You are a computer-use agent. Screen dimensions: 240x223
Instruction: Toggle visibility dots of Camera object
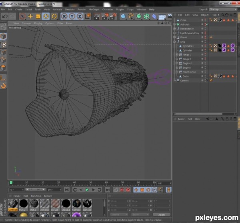205,81
